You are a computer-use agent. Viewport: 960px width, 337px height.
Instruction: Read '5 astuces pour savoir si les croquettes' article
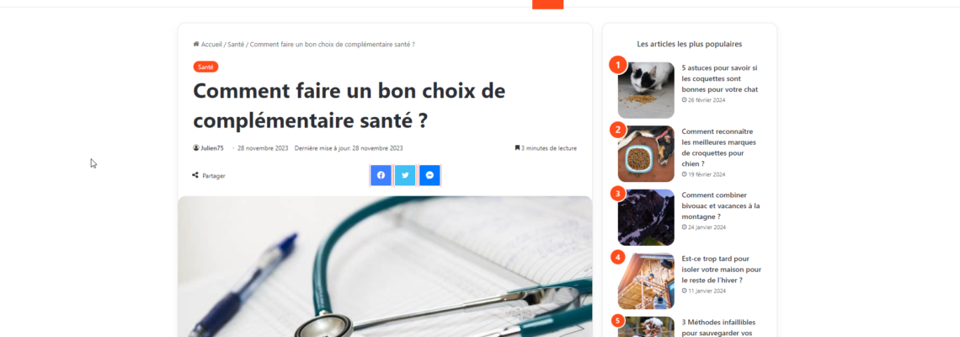pyautogui.click(x=719, y=78)
